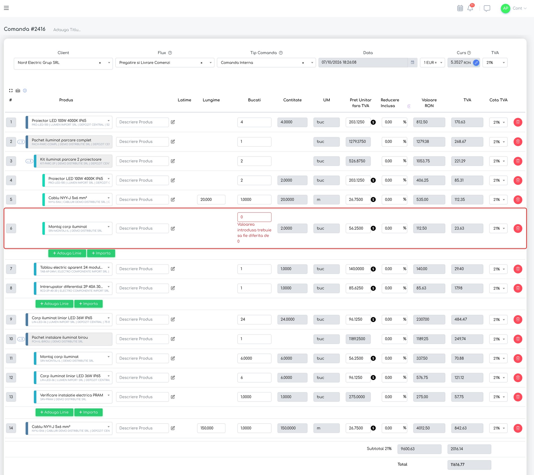Image resolution: width=534 pixels, height=475 pixels.
Task: Delete line 6 Montaj corp iluminat
Action: click(518, 228)
